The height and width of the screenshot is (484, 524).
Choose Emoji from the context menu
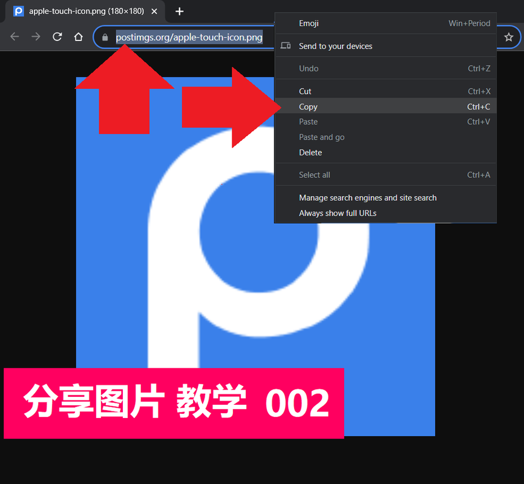pos(385,24)
